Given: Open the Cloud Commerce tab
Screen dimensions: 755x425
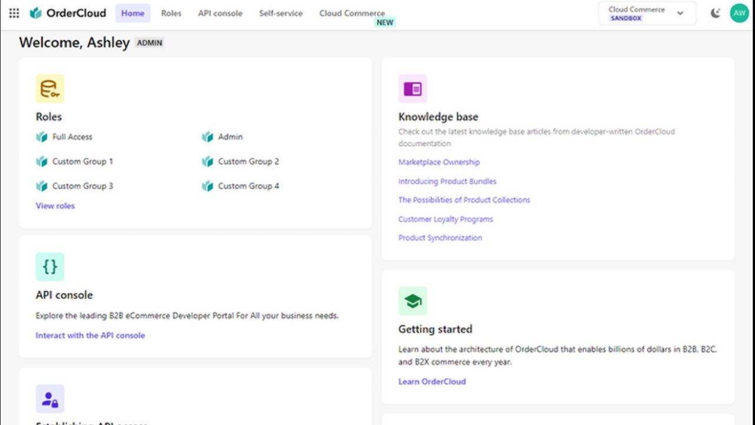Looking at the screenshot, I should (352, 13).
